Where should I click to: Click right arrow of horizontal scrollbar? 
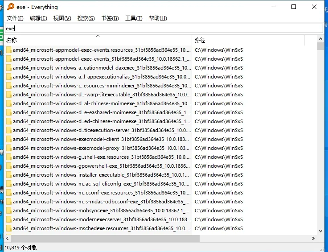click(x=313, y=238)
